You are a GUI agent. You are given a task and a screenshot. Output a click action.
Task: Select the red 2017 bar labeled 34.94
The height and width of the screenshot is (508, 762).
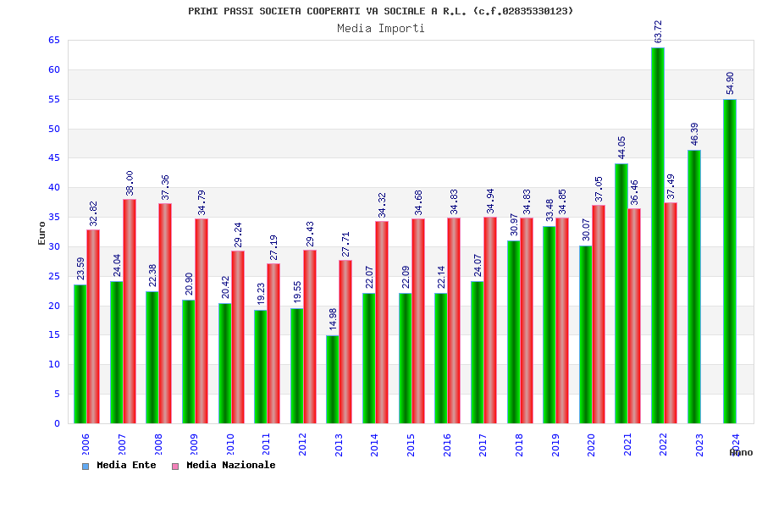tap(490, 320)
